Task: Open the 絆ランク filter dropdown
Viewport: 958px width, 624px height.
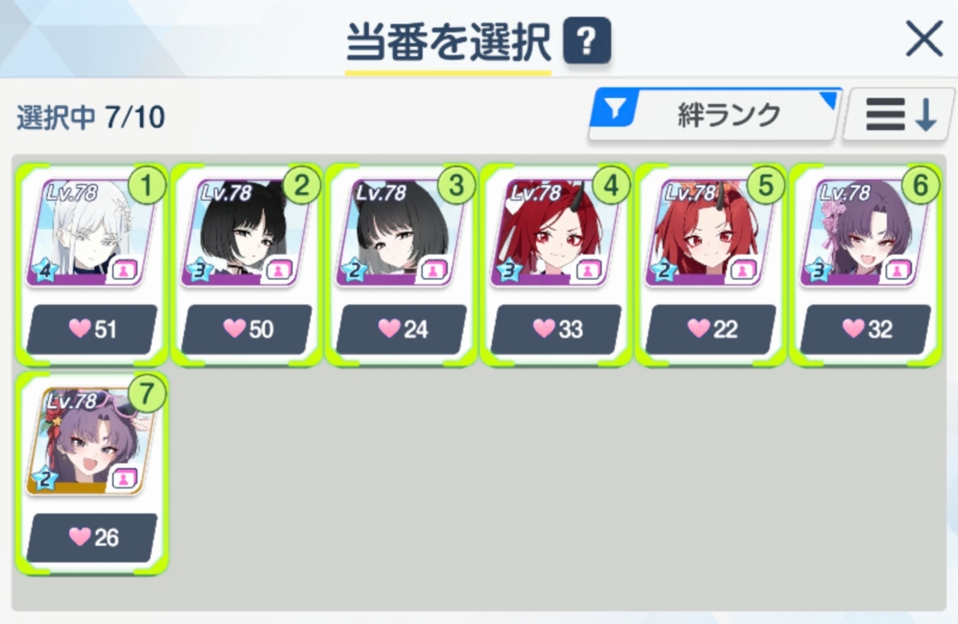Action: (x=715, y=115)
